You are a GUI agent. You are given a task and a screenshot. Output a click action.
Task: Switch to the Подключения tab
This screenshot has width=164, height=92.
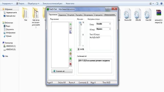[53, 15]
